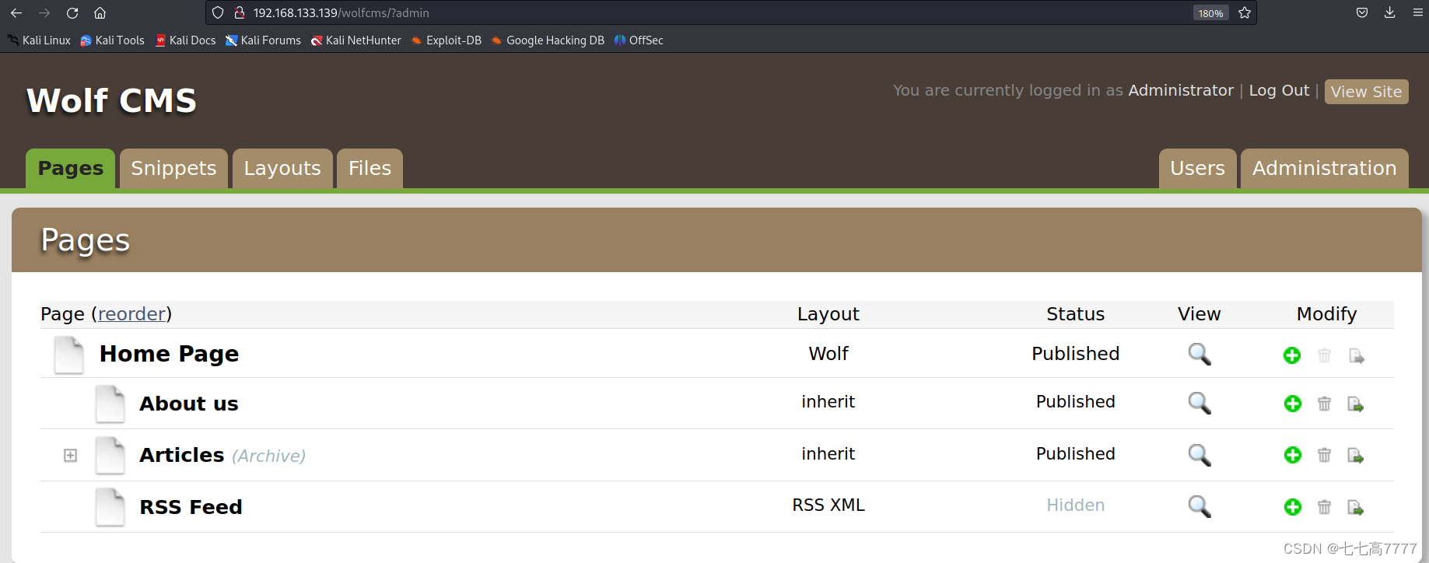Delete the Articles page

pos(1324,455)
